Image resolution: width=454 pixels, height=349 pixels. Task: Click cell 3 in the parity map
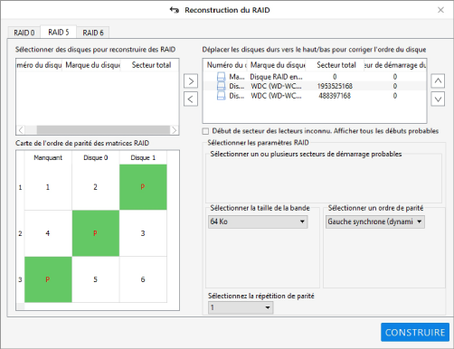click(x=143, y=233)
